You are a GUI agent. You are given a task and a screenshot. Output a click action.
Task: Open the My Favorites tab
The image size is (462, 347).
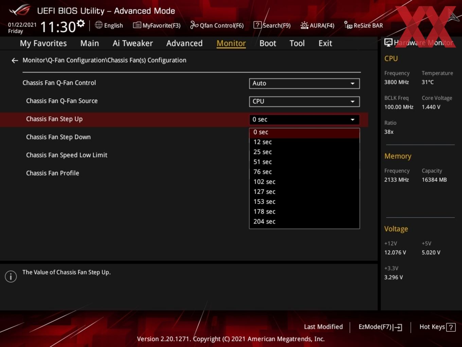(43, 43)
